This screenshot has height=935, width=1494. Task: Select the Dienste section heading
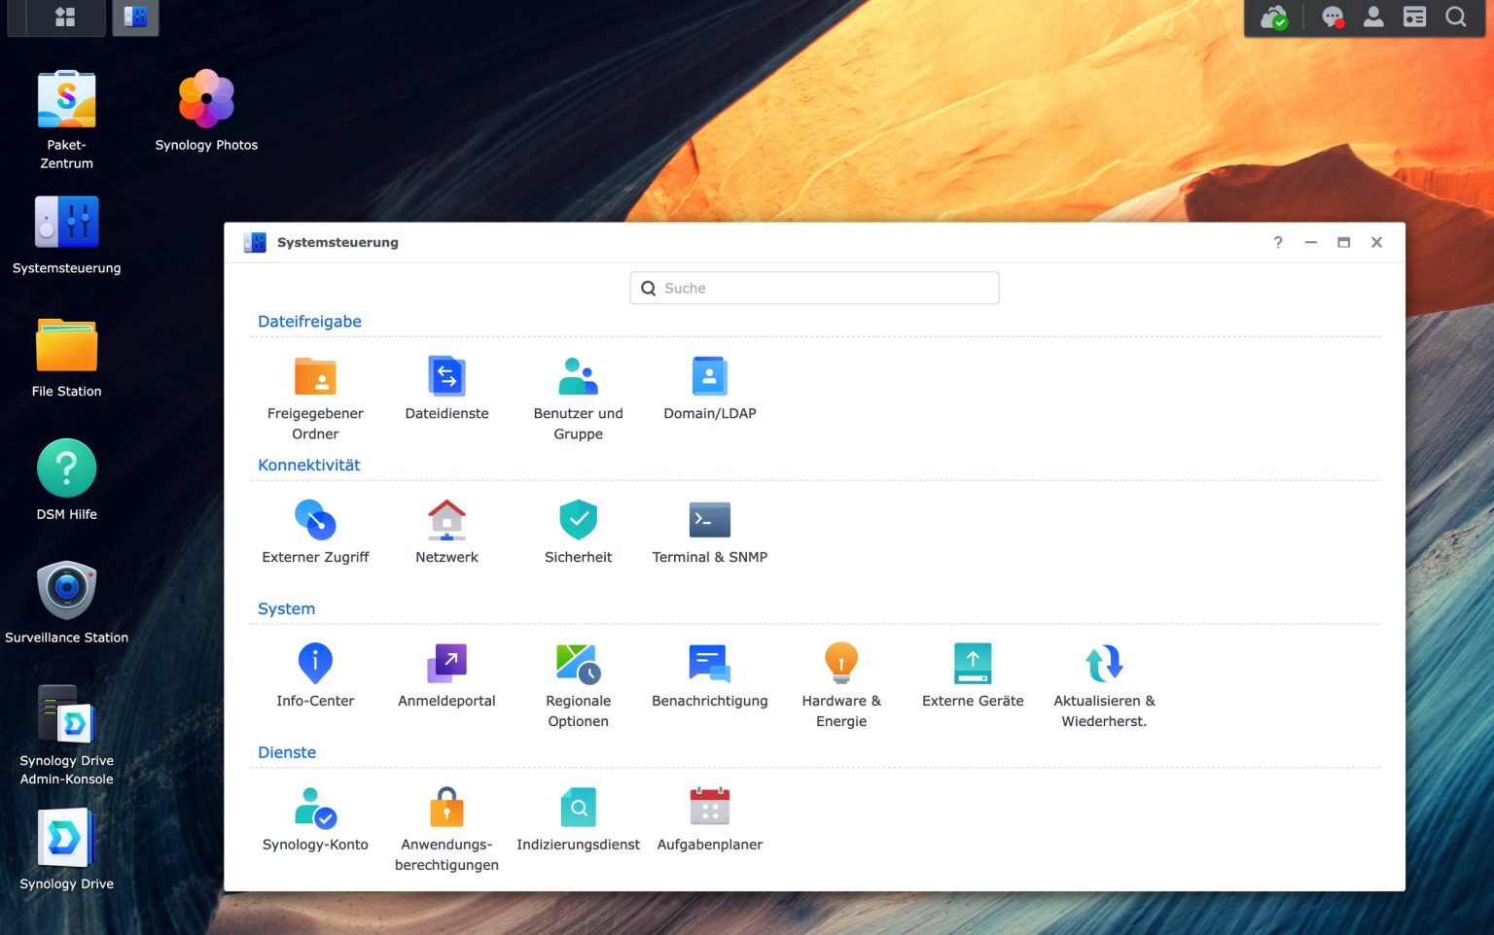tap(287, 752)
